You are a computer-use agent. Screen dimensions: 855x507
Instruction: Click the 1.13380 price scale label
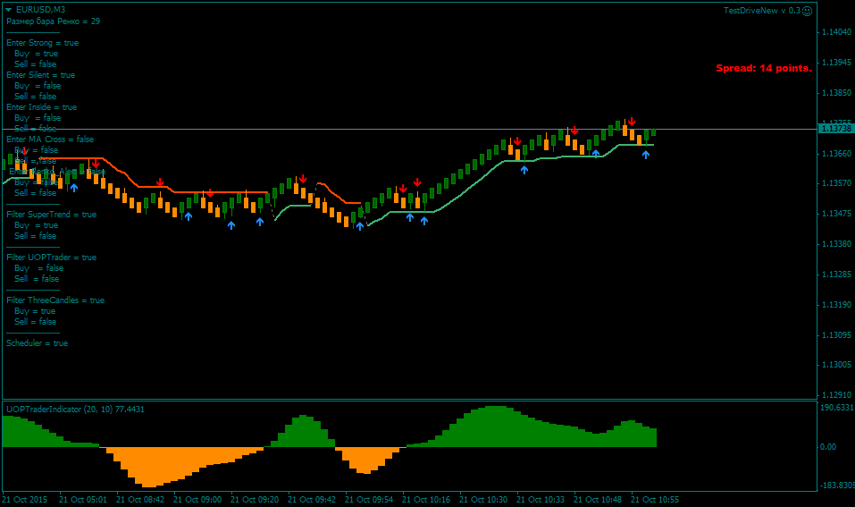click(x=836, y=244)
